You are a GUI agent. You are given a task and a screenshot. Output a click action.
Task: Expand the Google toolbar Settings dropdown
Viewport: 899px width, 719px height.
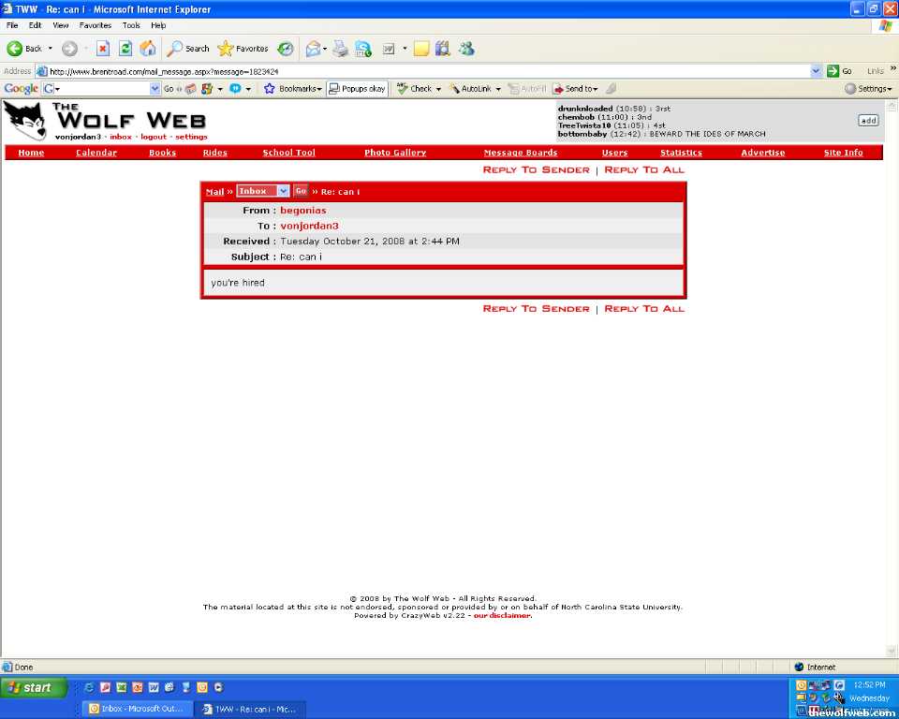867,89
